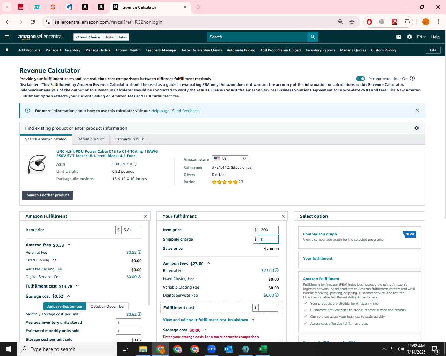
Task: Click the zoom magnifier in address bar
Action: click(340, 22)
